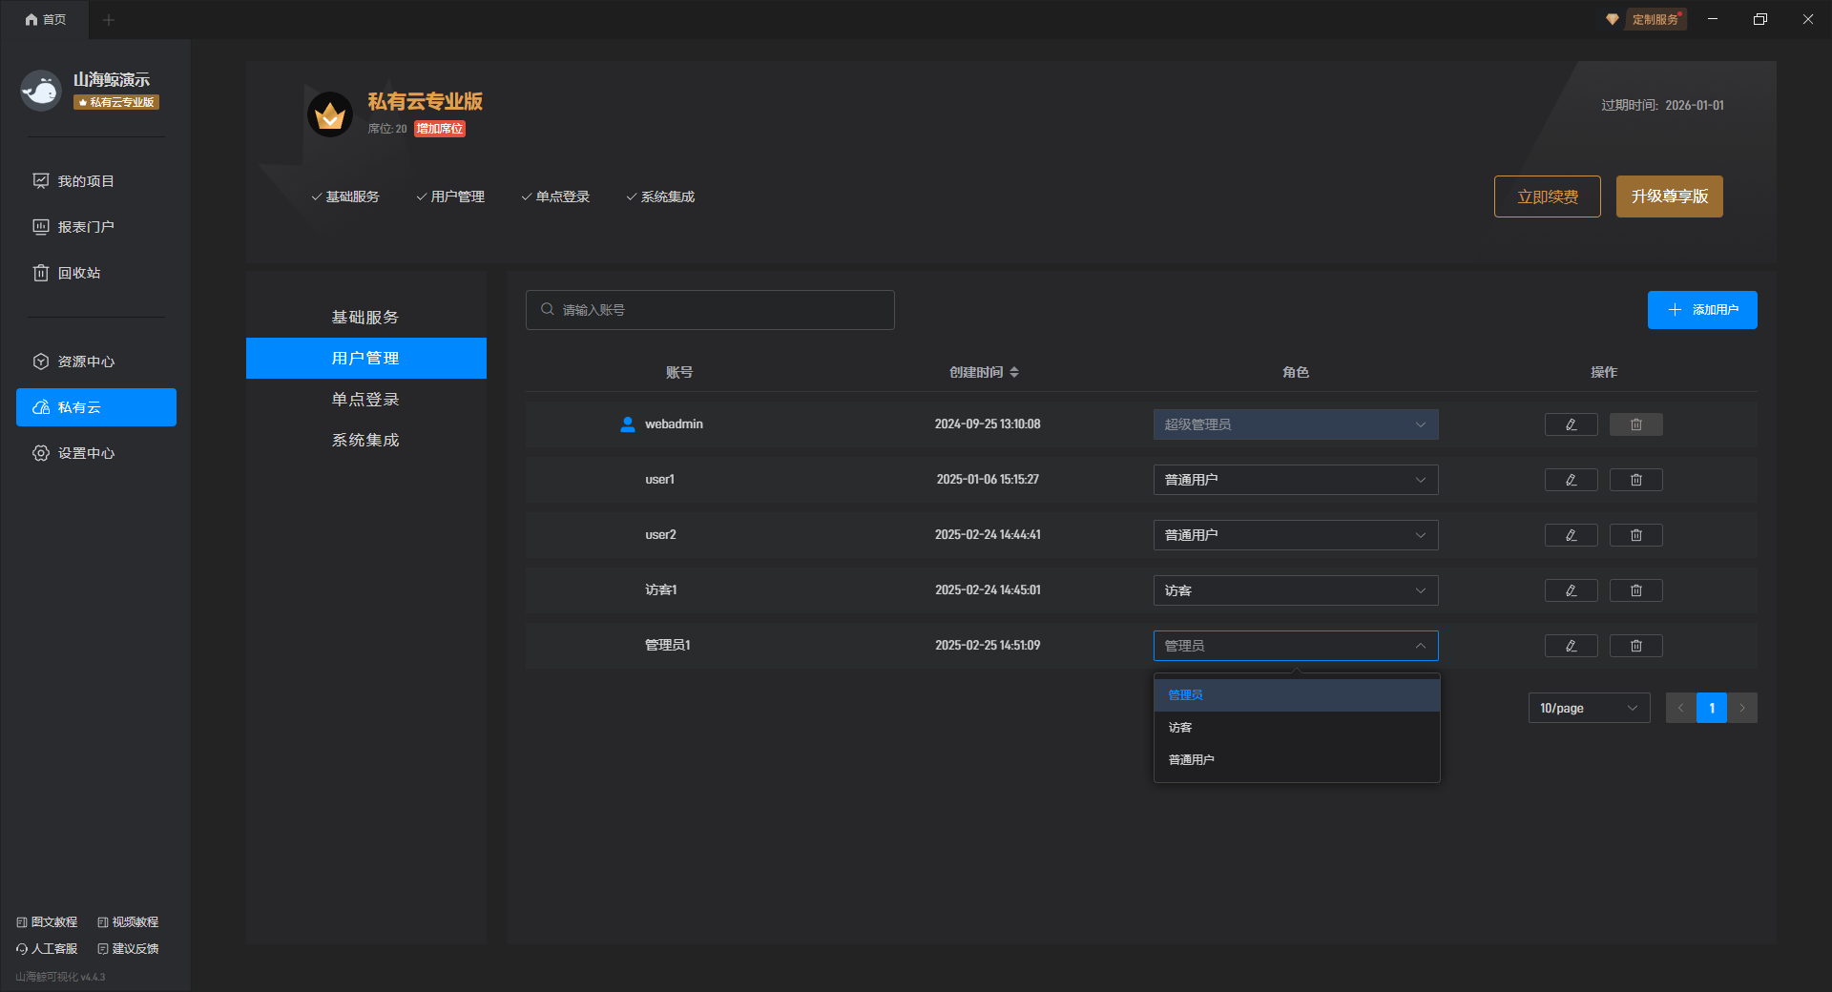This screenshot has width=1832, height=992.
Task: Open the 建议反馈 link
Action: pyautogui.click(x=129, y=949)
